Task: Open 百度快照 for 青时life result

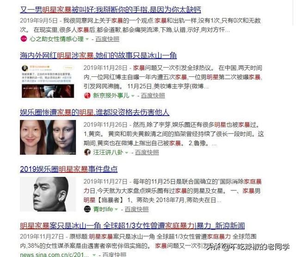Action: (136, 209)
